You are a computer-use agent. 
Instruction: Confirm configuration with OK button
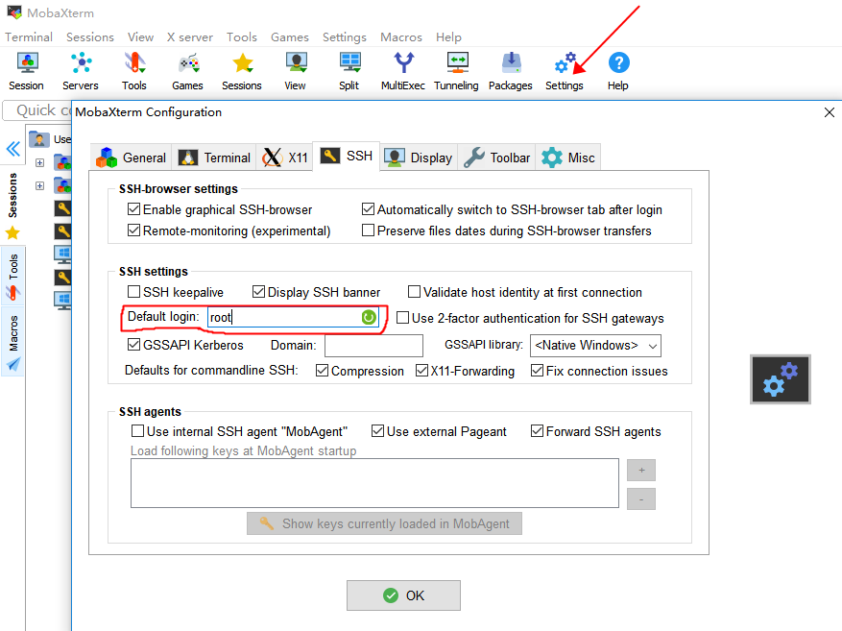tap(403, 595)
